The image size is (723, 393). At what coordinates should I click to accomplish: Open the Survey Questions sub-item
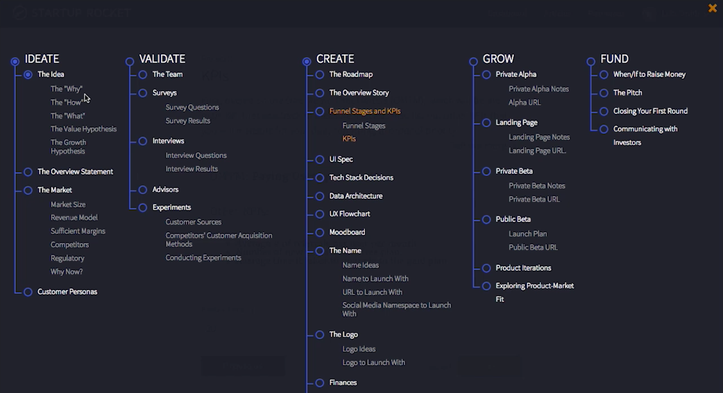click(x=192, y=107)
